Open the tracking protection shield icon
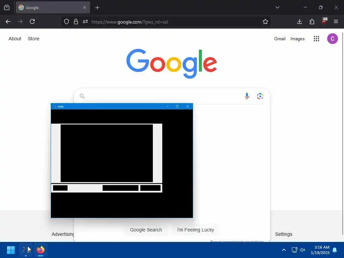 click(67, 21)
